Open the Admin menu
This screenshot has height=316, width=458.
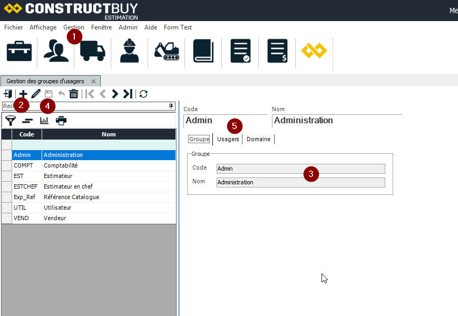click(128, 27)
